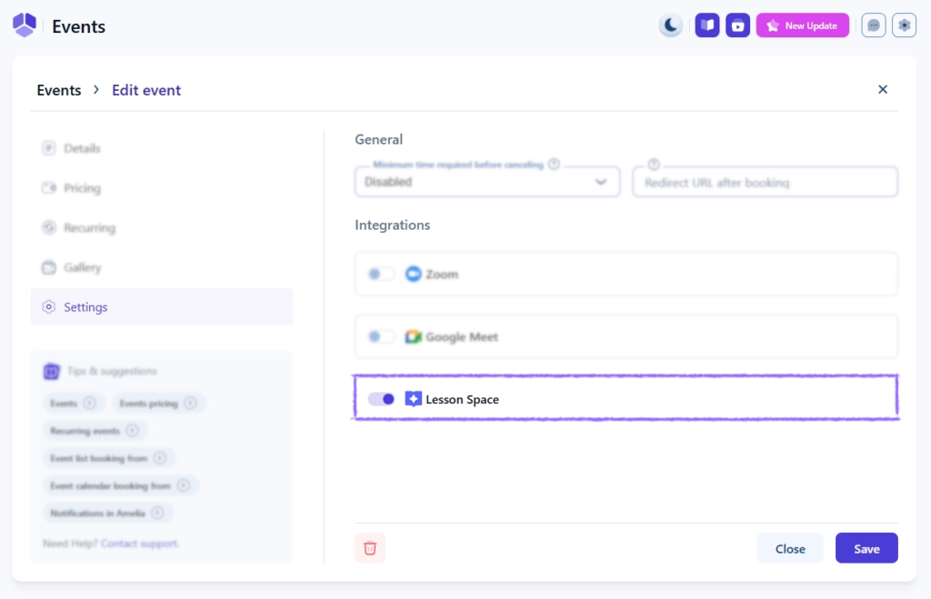Close the edit event dialog with X
Screen dimensions: 931x599
click(882, 89)
